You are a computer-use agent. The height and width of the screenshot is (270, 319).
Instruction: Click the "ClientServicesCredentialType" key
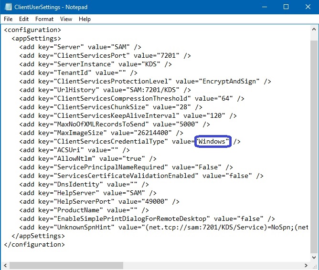(111, 141)
